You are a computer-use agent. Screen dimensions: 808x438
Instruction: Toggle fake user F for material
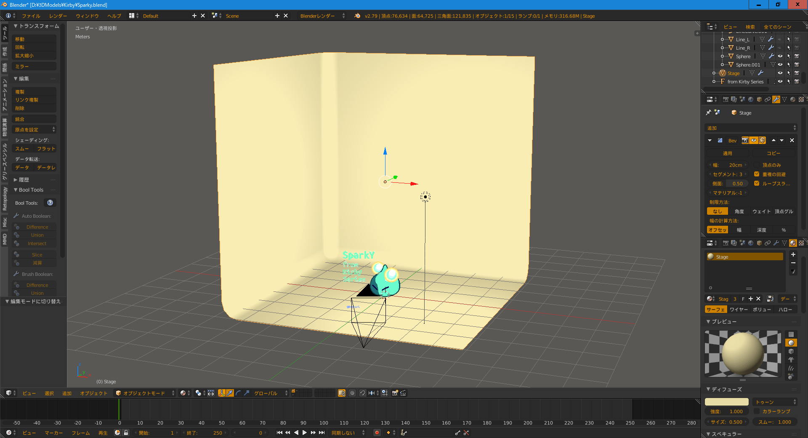click(x=743, y=299)
